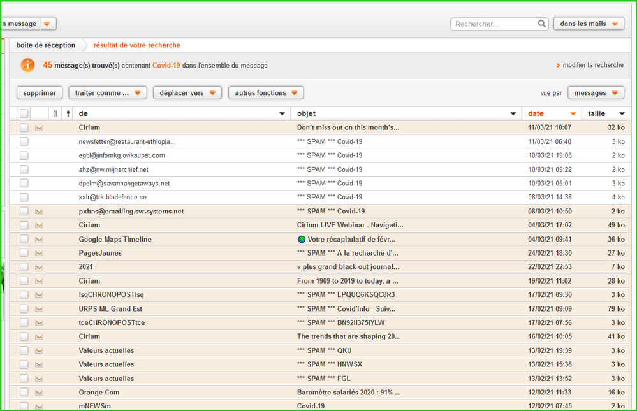Select checkbox for URPS ML Grand Est
637x411 pixels.
click(x=24, y=309)
